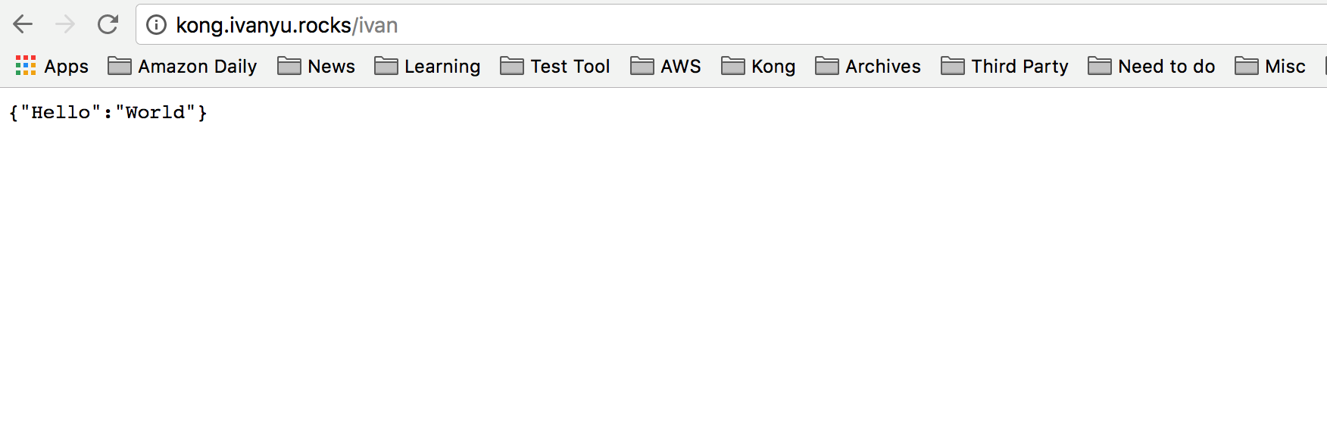1327x441 pixels.
Task: Click the Amazon Daily folder icon
Action: point(120,66)
